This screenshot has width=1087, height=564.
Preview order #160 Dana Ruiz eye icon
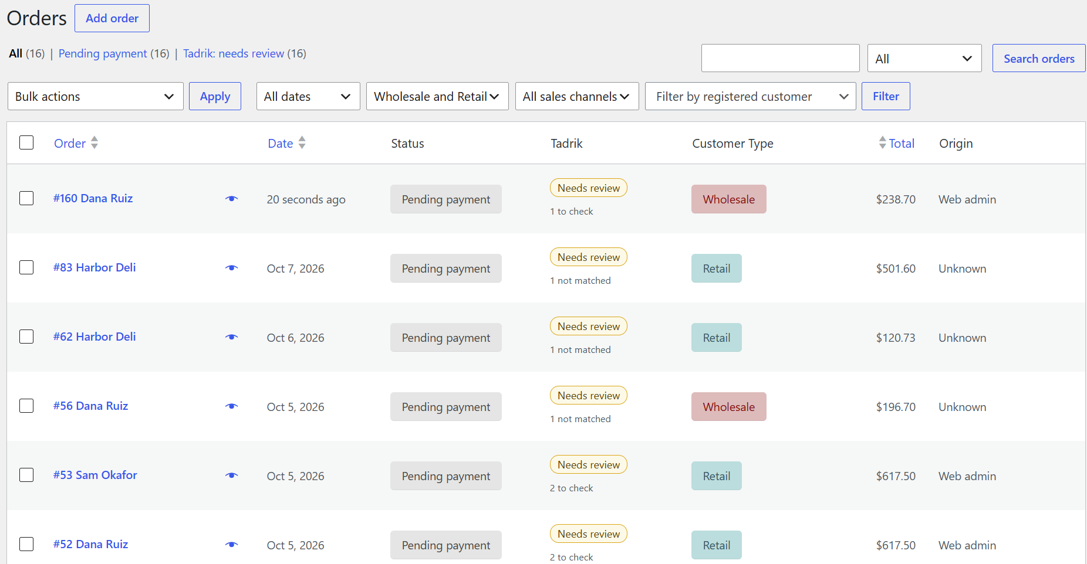[x=232, y=199]
